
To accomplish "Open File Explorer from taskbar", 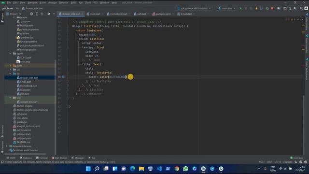I will click(141, 169).
